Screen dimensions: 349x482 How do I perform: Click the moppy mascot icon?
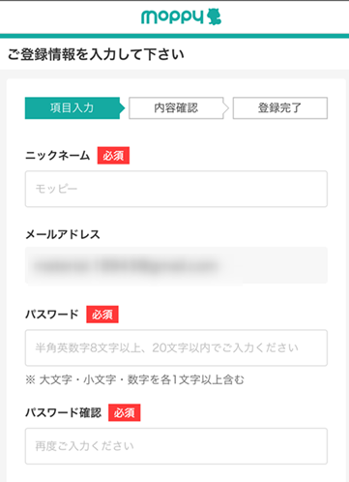tap(214, 16)
